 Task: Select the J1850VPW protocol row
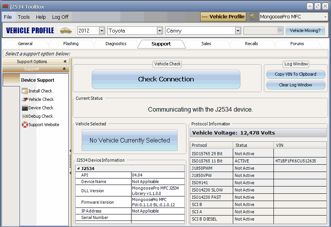[258, 175]
